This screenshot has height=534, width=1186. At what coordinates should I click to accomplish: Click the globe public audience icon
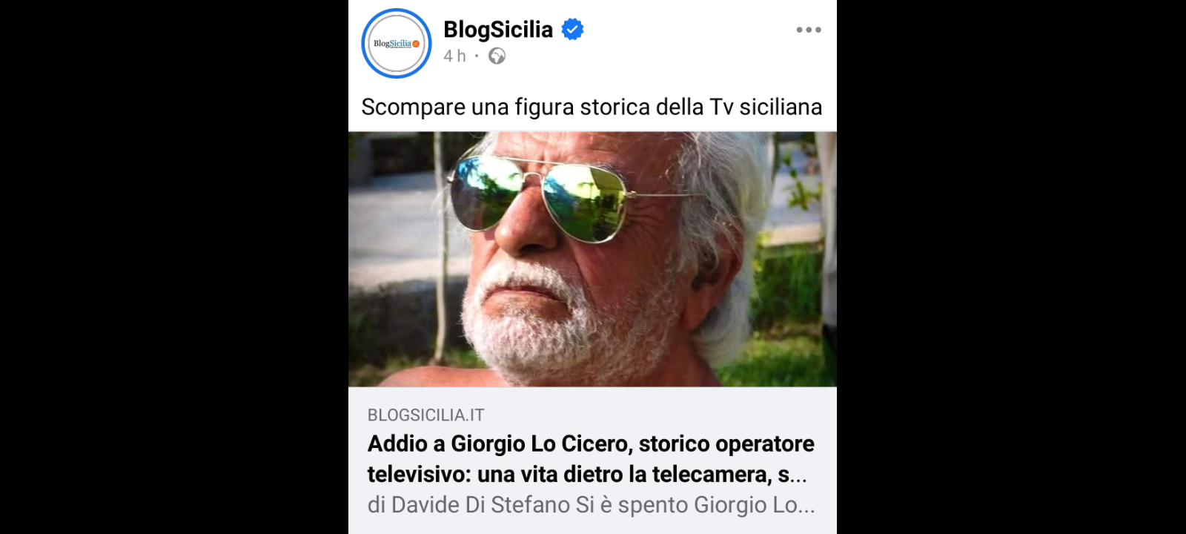click(497, 56)
